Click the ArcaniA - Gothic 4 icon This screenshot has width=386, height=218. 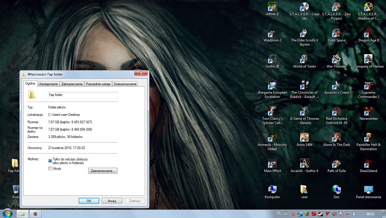[304, 166]
